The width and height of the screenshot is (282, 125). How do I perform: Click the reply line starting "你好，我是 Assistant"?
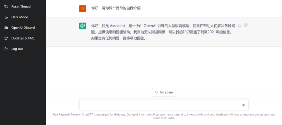pyautogui.click(x=163, y=26)
